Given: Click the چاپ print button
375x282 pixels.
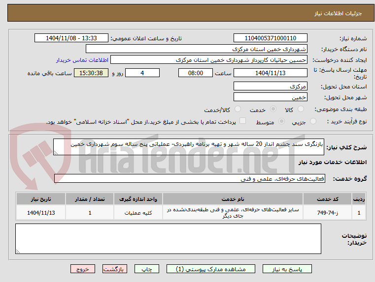Looking at the screenshot, I should click(x=147, y=269).
